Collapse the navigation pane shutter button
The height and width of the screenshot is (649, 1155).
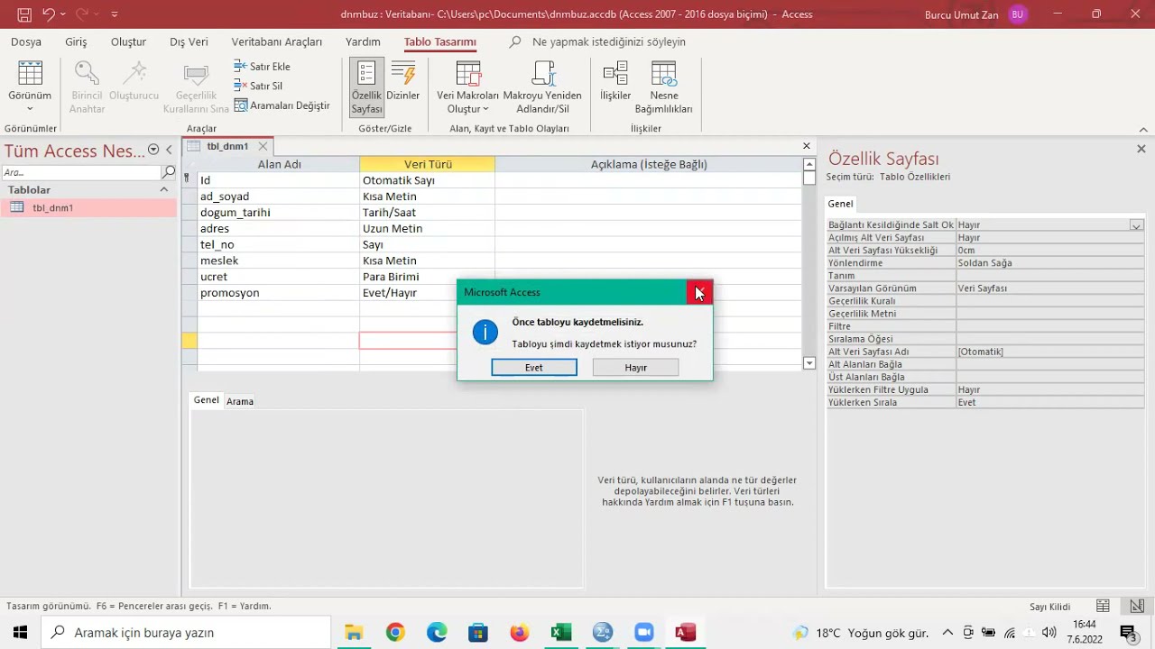point(169,151)
